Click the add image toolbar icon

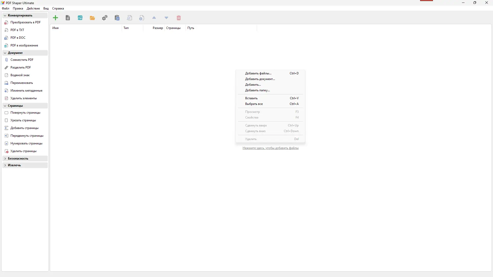point(80,18)
